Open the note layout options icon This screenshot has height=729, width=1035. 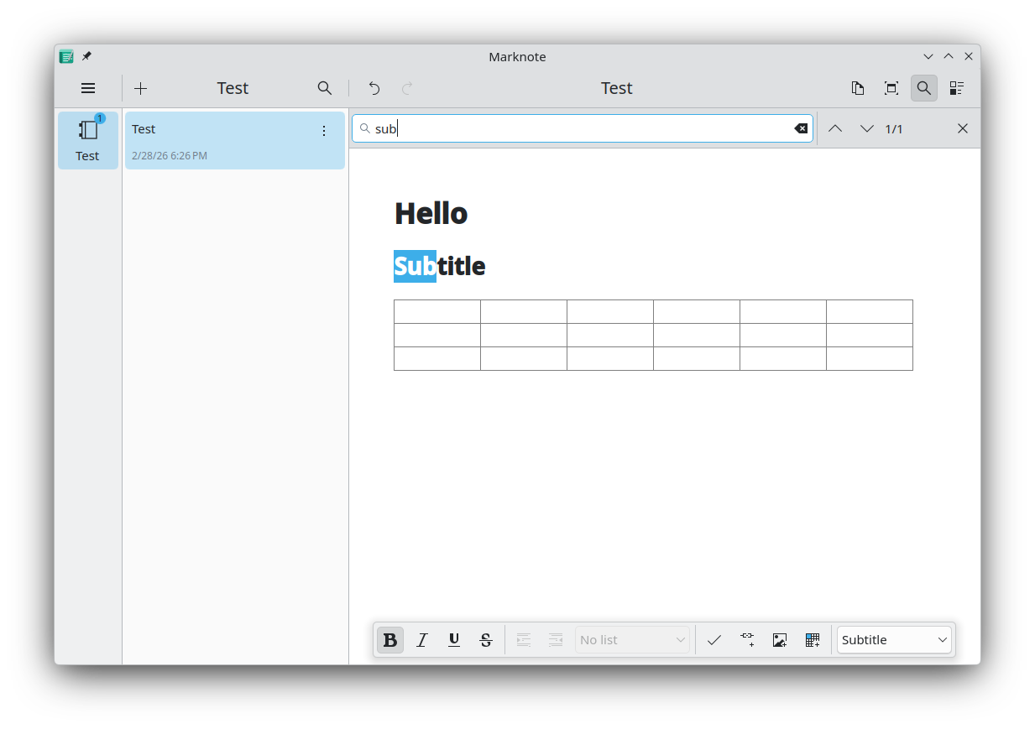coord(957,88)
